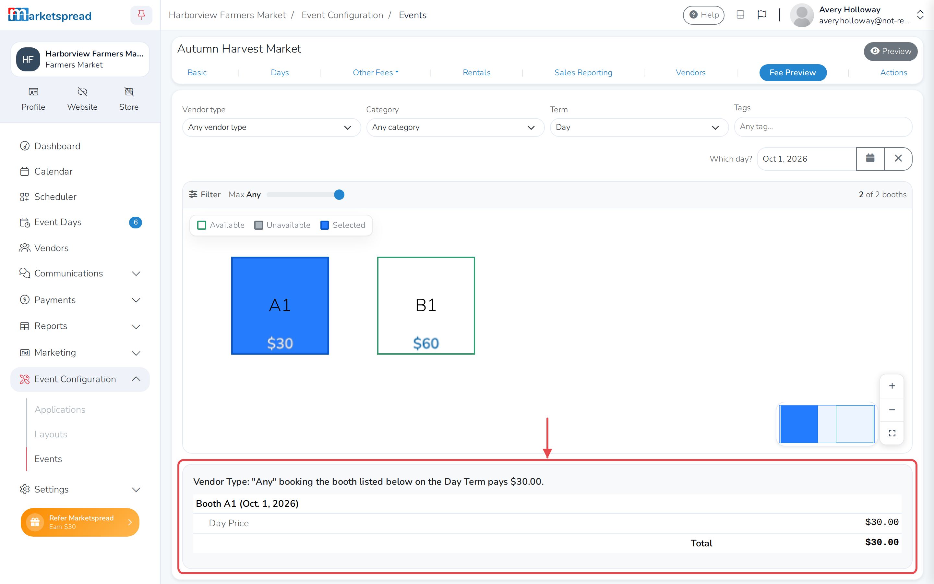Fit booth map to fullscreen view

[892, 433]
